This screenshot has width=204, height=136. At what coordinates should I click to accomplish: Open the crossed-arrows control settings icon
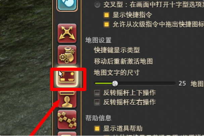click(x=67, y=33)
